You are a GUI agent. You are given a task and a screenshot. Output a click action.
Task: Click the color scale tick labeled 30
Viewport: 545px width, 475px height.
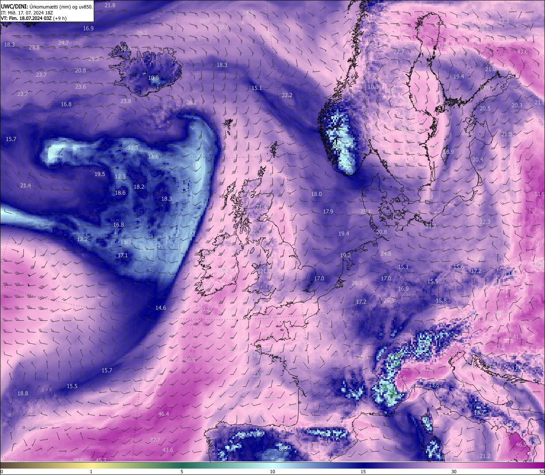click(x=454, y=472)
